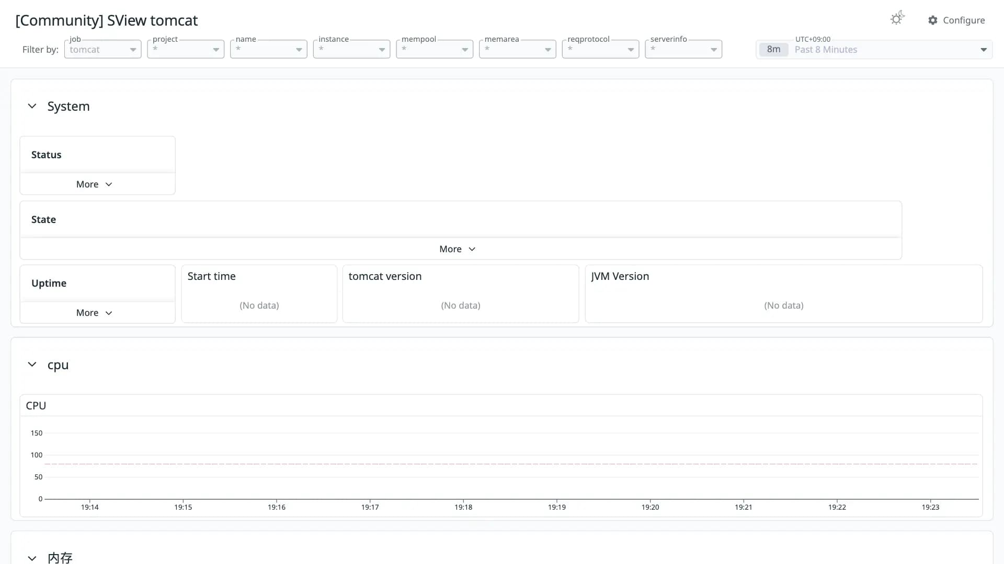
Task: Open the project filter dropdown
Action: point(186,50)
